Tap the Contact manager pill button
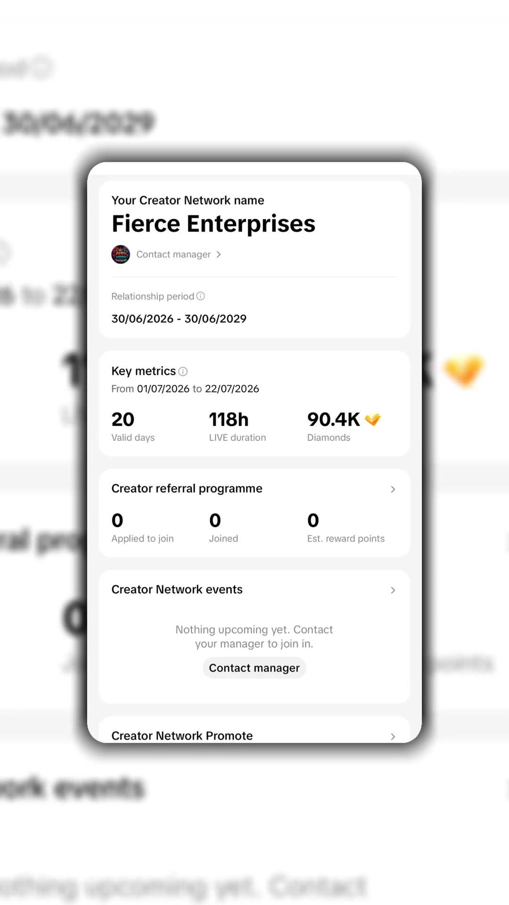Viewport: 509px width, 905px height. (254, 668)
